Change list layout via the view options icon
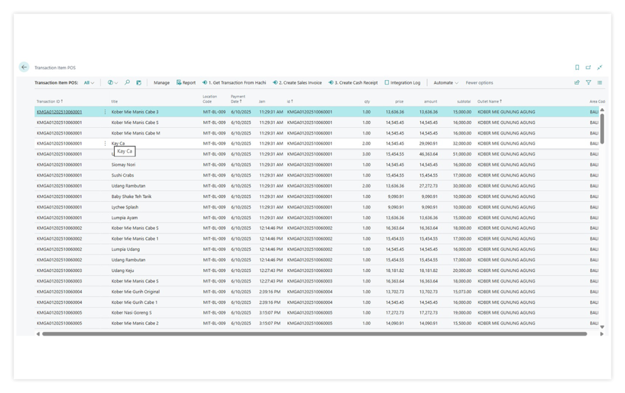Viewport: 625px width, 393px height. (599, 82)
